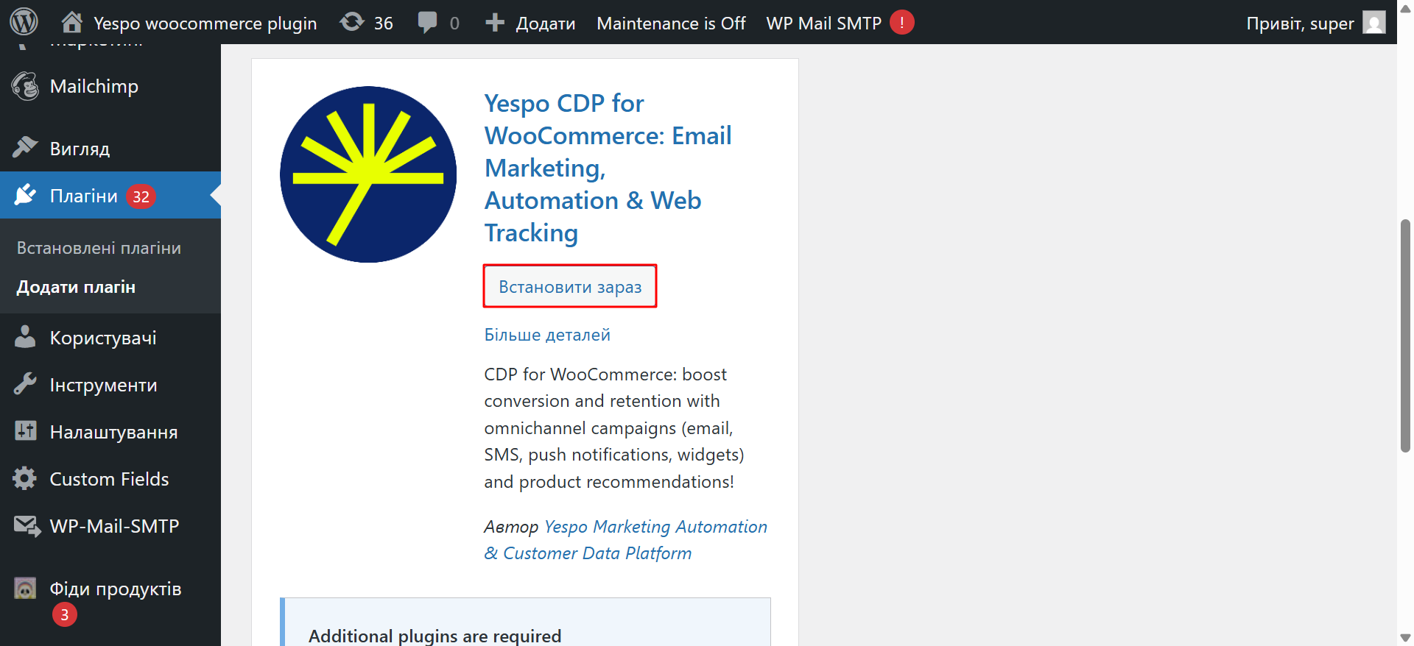Click the Плагіни plug icon
Viewport: 1414px width, 646px height.
tap(25, 195)
